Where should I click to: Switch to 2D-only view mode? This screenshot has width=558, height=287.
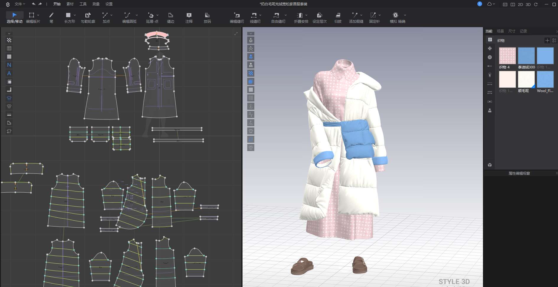click(520, 4)
